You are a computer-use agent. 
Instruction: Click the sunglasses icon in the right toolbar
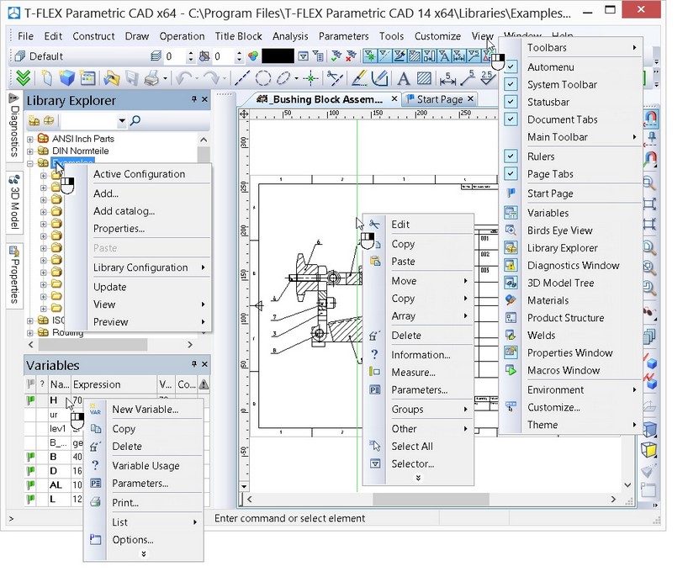click(650, 312)
